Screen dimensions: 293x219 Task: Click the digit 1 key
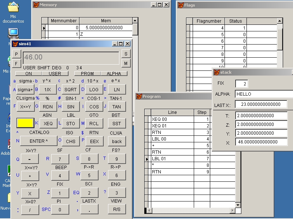[x=60, y=193]
